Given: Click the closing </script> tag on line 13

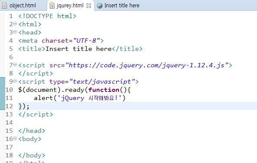Looking at the screenshot, I should [36, 114].
